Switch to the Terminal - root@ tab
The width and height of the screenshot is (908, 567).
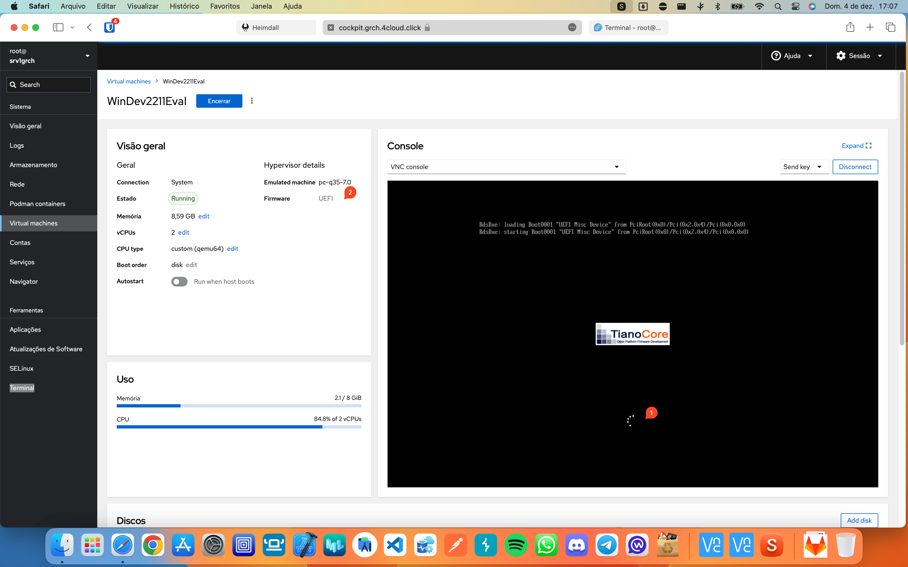[629, 27]
